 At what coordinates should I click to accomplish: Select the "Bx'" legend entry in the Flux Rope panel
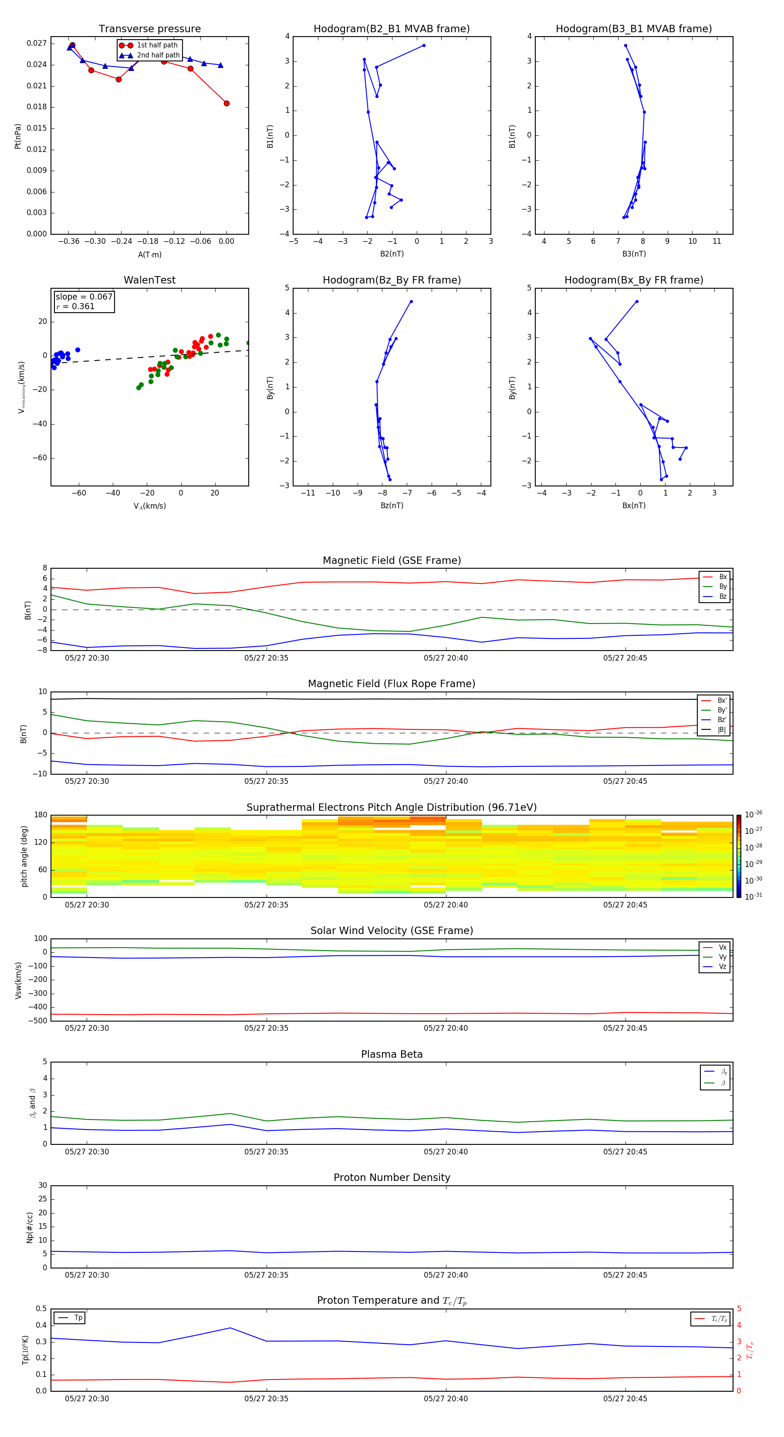[714, 701]
